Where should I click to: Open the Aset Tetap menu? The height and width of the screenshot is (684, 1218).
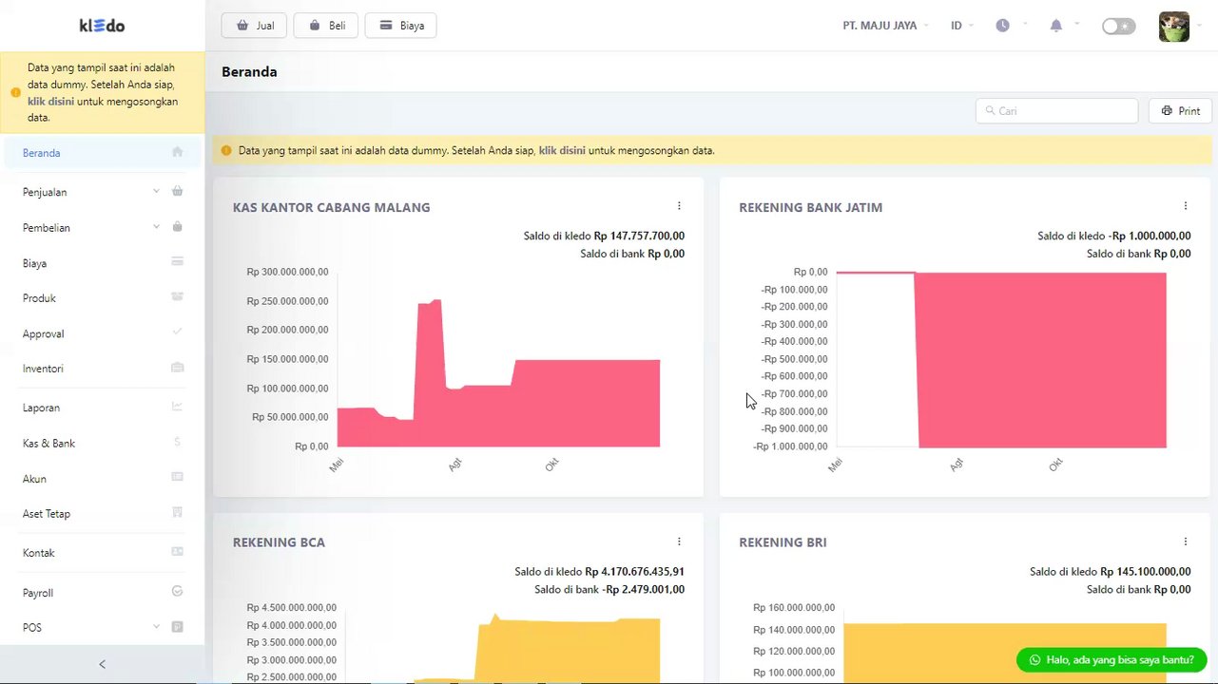[103, 514]
